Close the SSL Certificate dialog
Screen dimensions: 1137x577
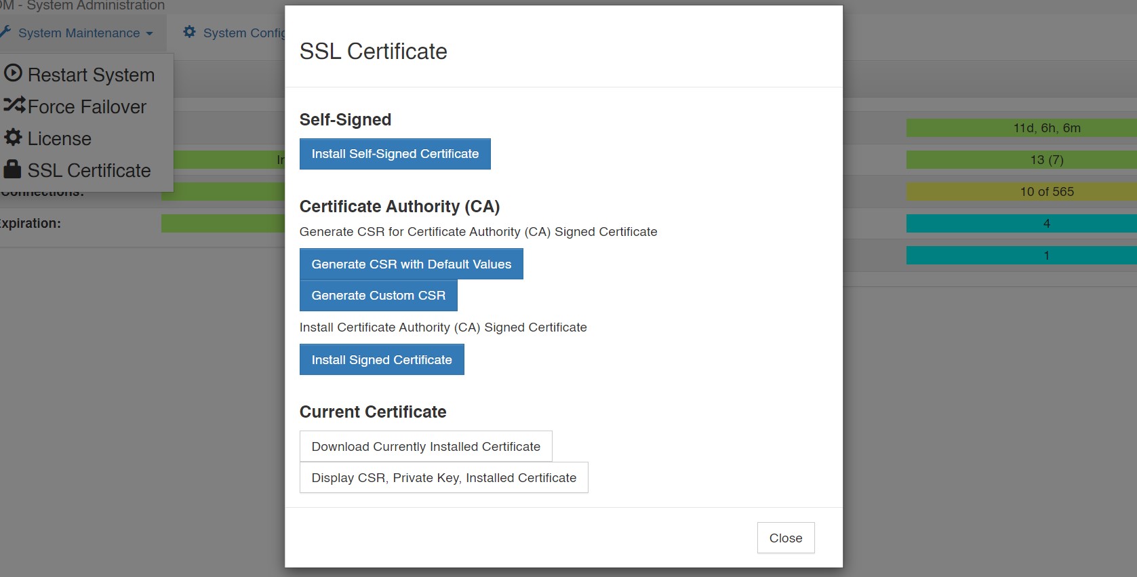785,538
